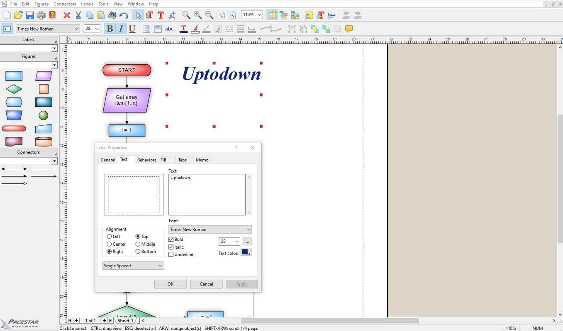Select the Center alignment radio button

110,244
